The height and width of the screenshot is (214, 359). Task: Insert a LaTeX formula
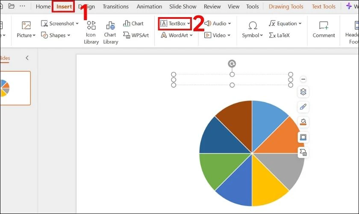pyautogui.click(x=280, y=36)
